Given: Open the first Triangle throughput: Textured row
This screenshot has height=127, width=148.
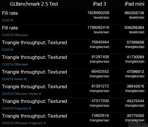Looking at the screenshot, I should 74,46.
